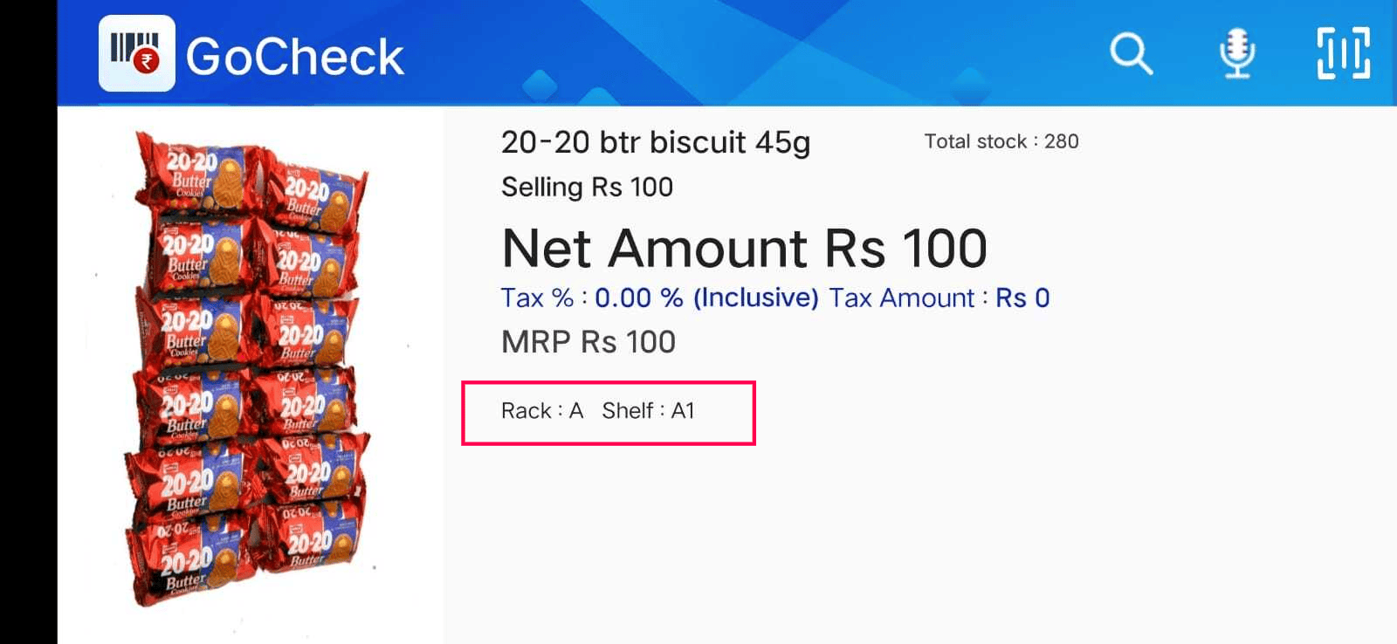Tap the red rupee badge in the logo
1397x644 pixels.
pos(147,61)
